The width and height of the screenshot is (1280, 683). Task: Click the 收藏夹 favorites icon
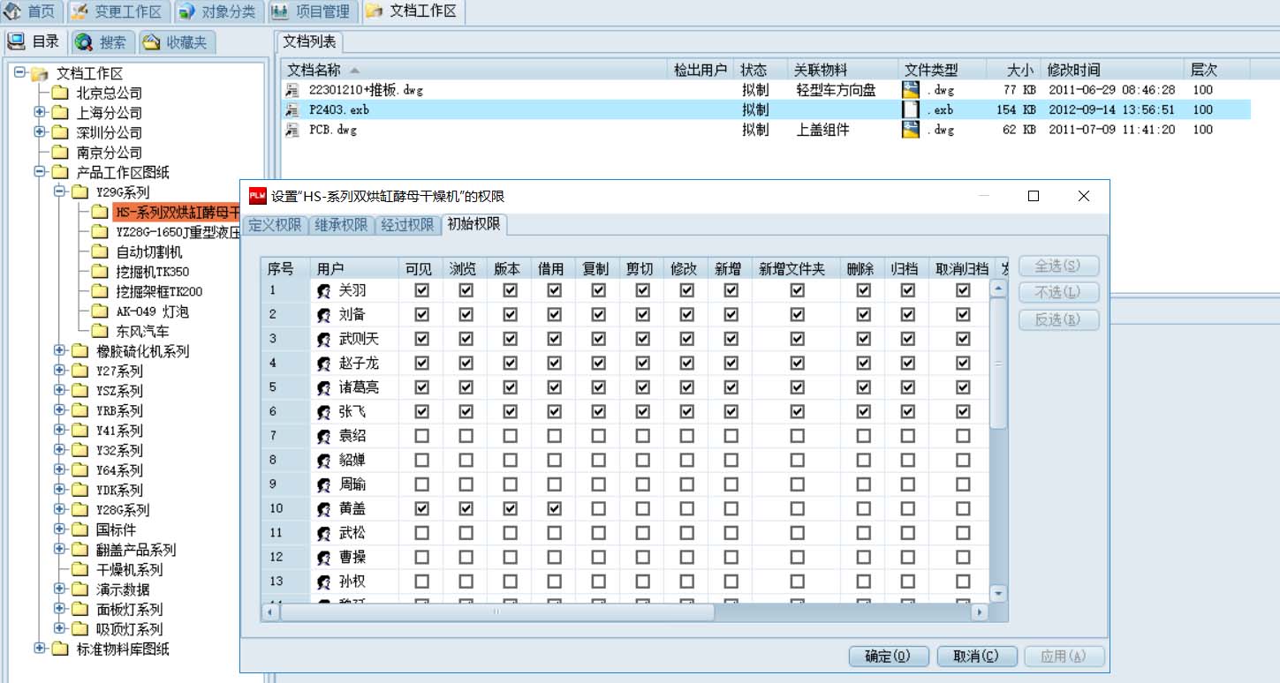click(151, 41)
